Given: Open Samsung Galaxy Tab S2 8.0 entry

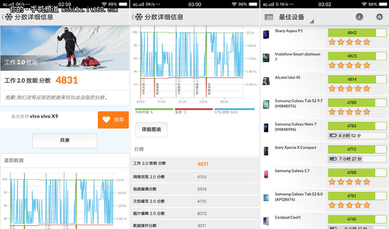Looking at the screenshot, I should [x=325, y=200].
